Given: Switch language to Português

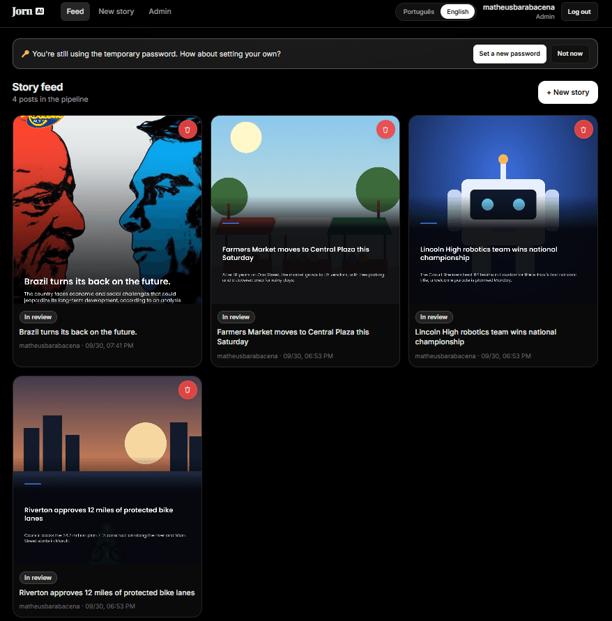Looking at the screenshot, I should click(418, 12).
